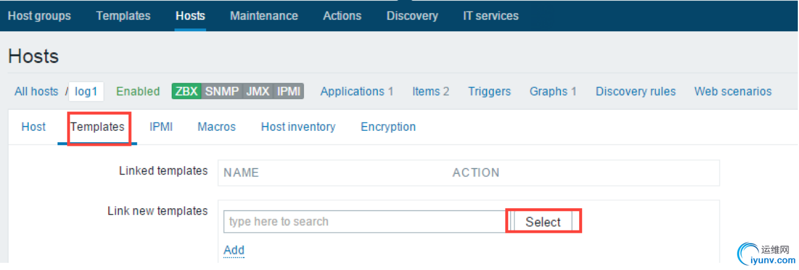
Task: Open the Discovery menu item
Action: 412,16
